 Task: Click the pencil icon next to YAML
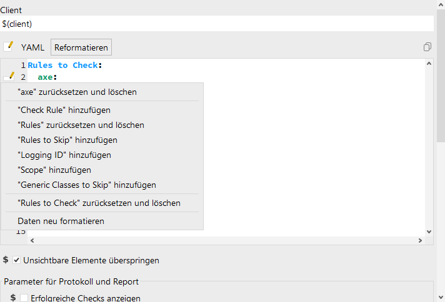[x=9, y=47]
